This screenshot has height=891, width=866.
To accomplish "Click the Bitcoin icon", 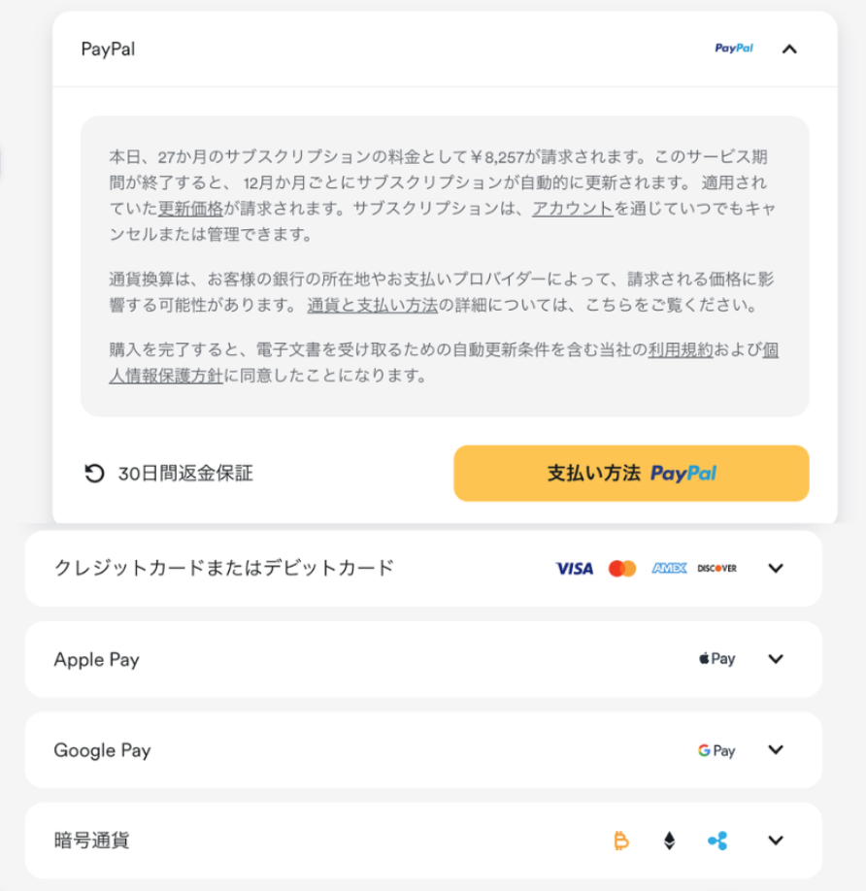I will [x=621, y=841].
